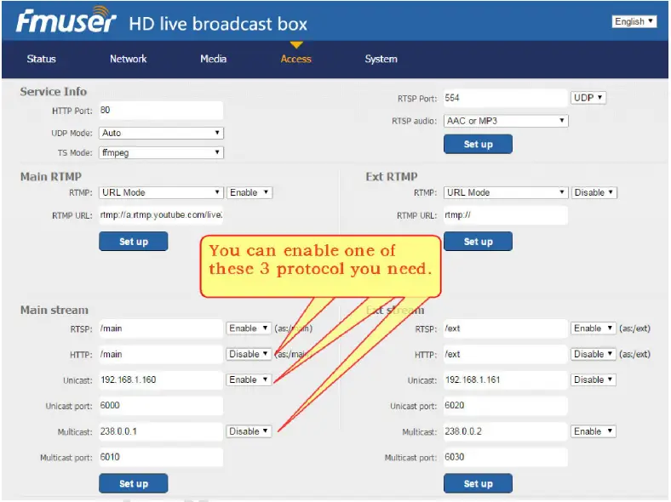Click the Ext stream HTTP /ext field
Screen dimensions: 671x502
click(x=506, y=354)
